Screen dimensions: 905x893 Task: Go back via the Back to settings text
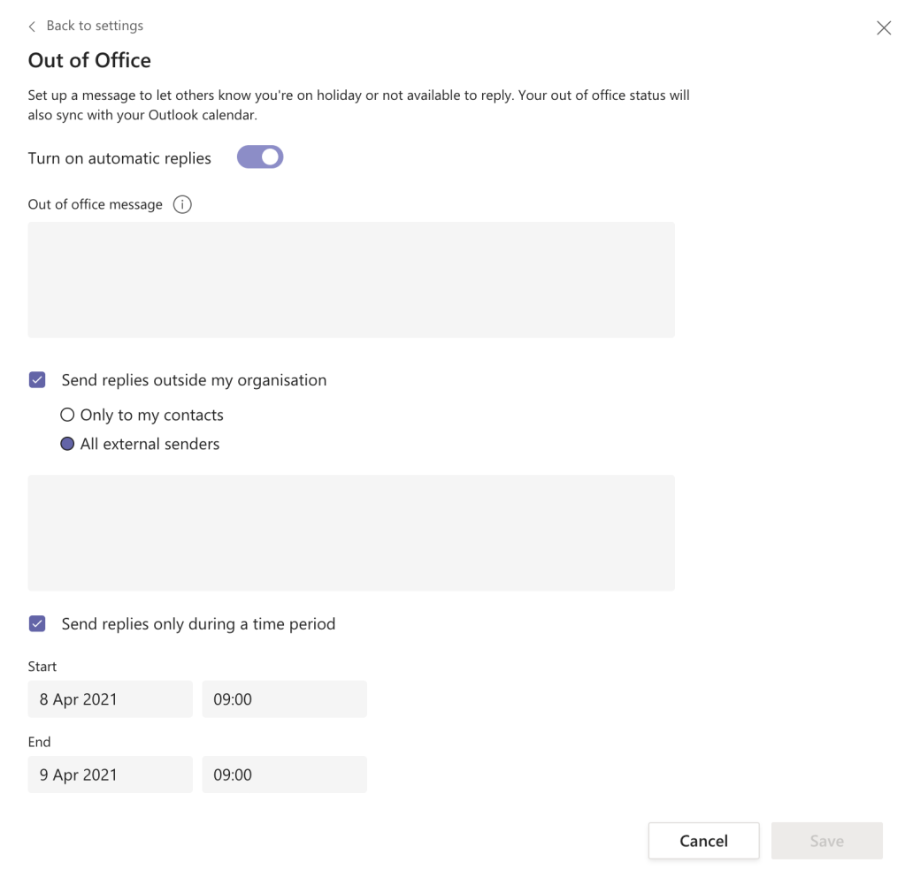tap(95, 26)
